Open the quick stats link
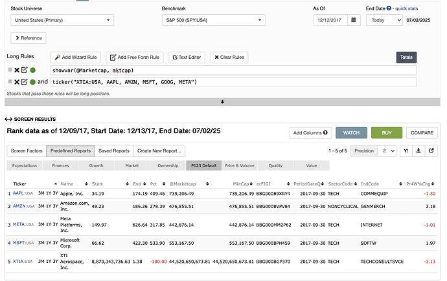 tap(407, 8)
